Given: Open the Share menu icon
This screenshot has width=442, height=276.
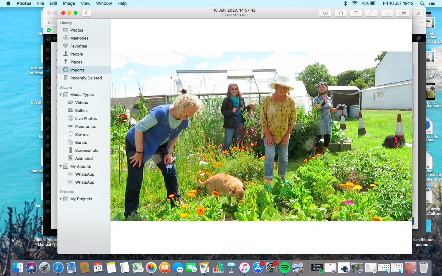Looking at the screenshot, I should point(341,13).
